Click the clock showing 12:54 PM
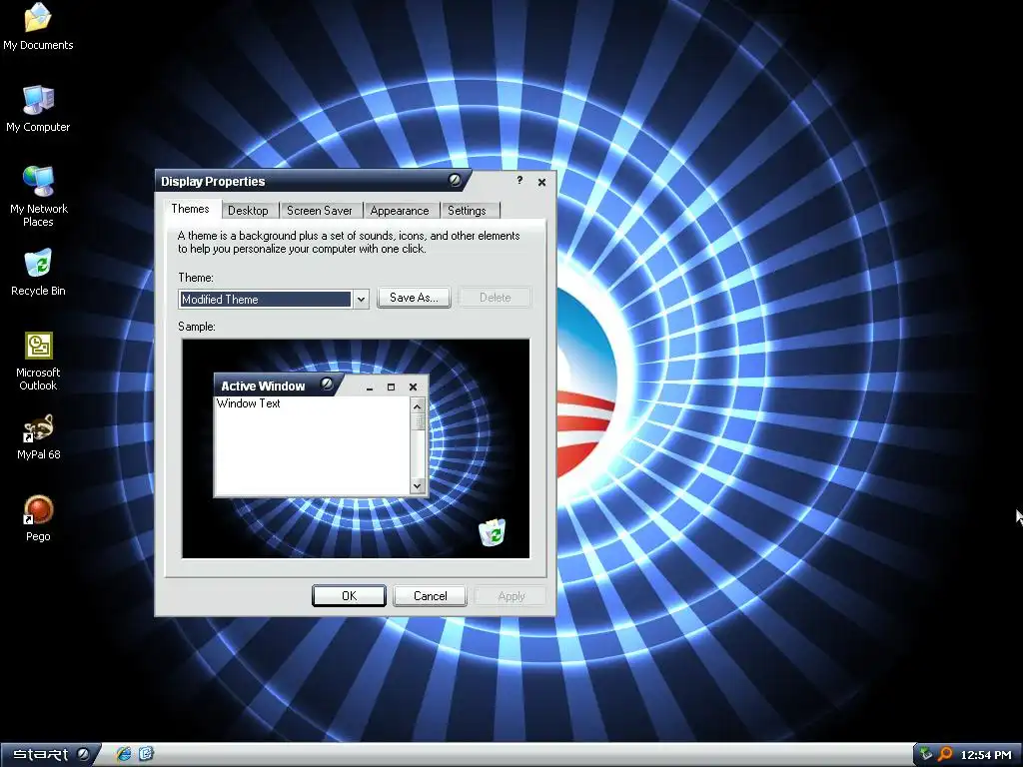1023x767 pixels. tap(985, 755)
